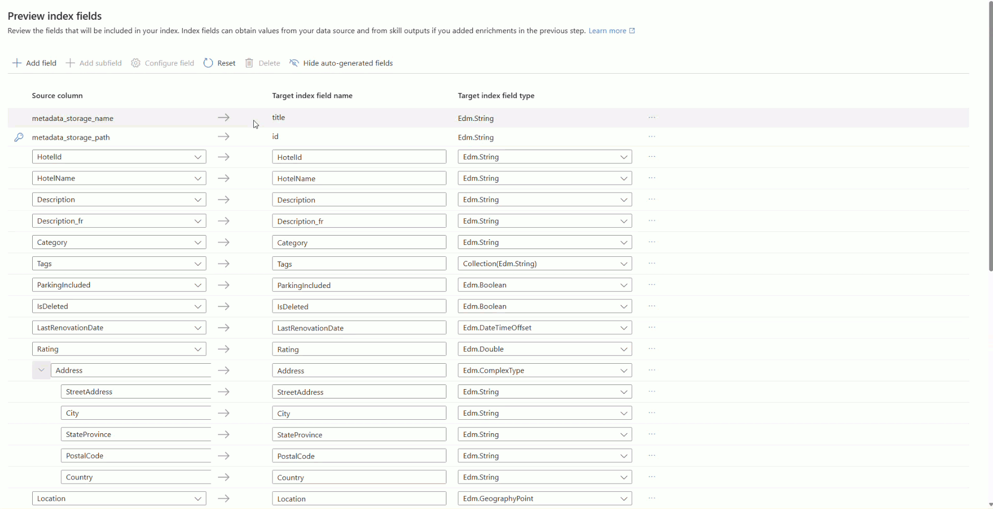Click the Hide auto-generated fields icon
Image resolution: width=993 pixels, height=509 pixels.
(x=294, y=63)
